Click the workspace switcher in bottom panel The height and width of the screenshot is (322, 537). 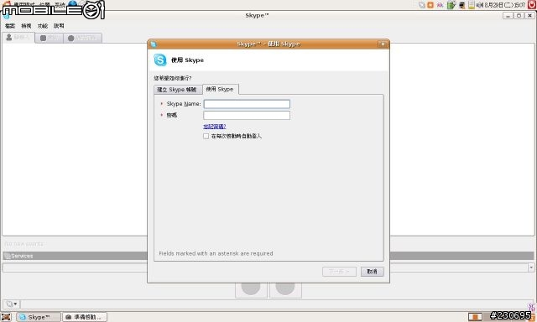pos(476,317)
